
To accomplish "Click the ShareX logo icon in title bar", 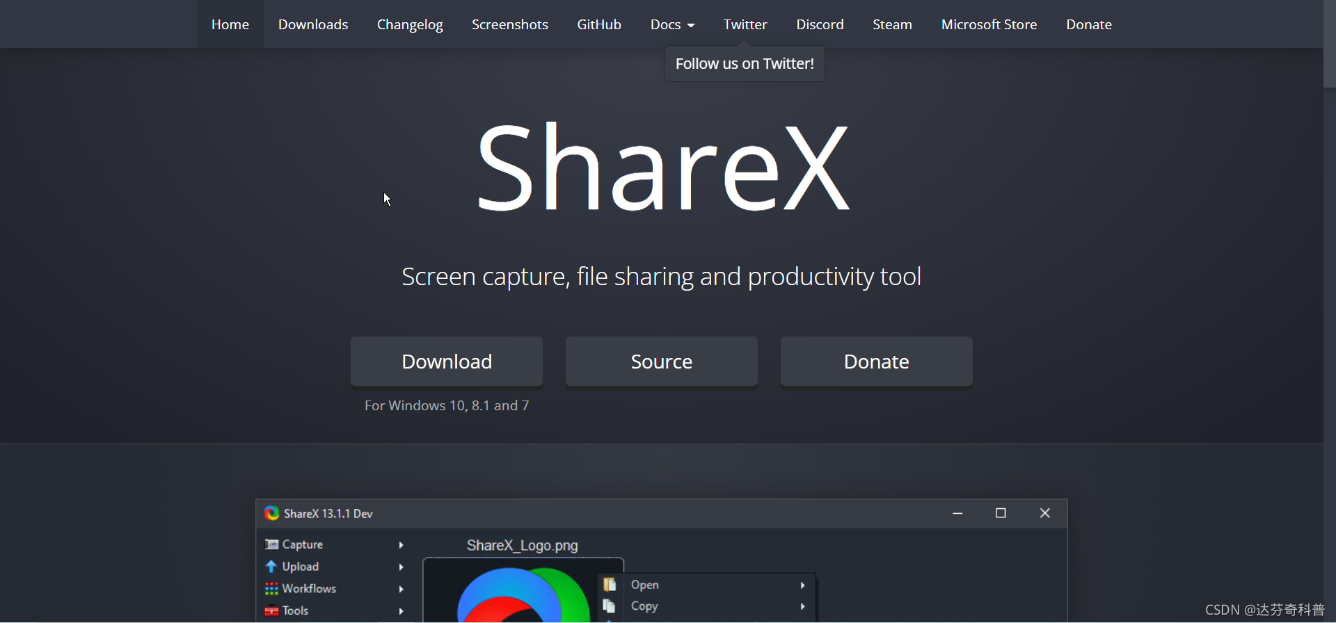I will [x=272, y=513].
